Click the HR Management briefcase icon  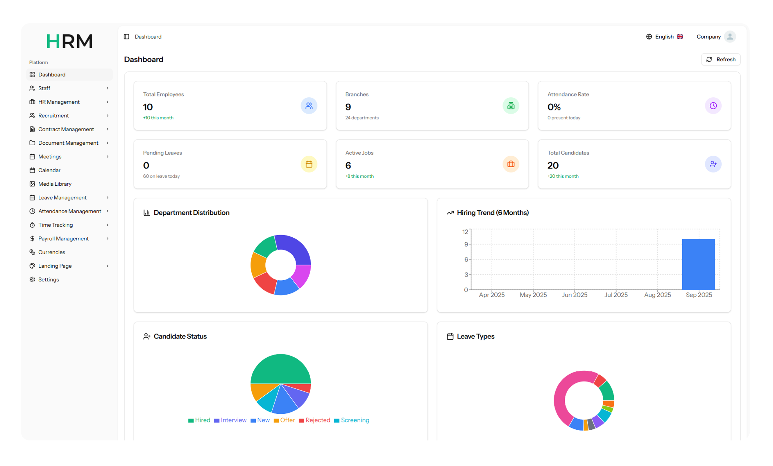(x=32, y=102)
